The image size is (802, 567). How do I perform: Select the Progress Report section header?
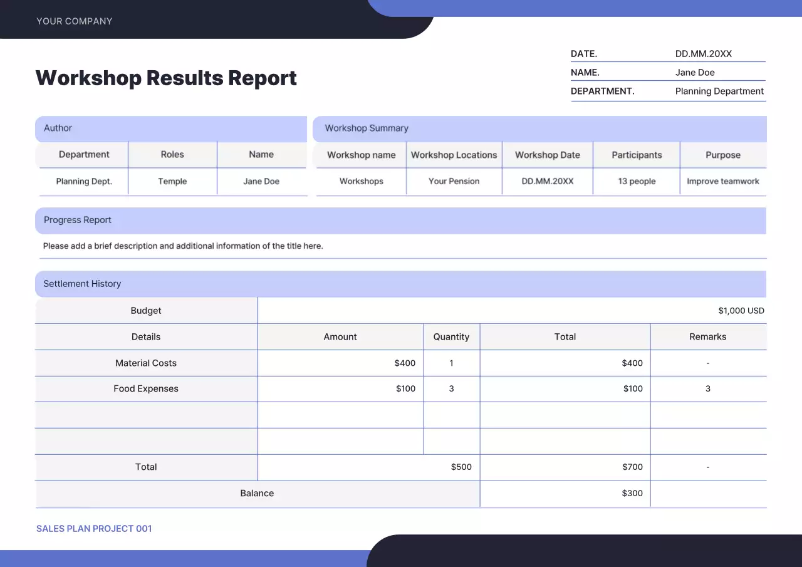tap(78, 221)
